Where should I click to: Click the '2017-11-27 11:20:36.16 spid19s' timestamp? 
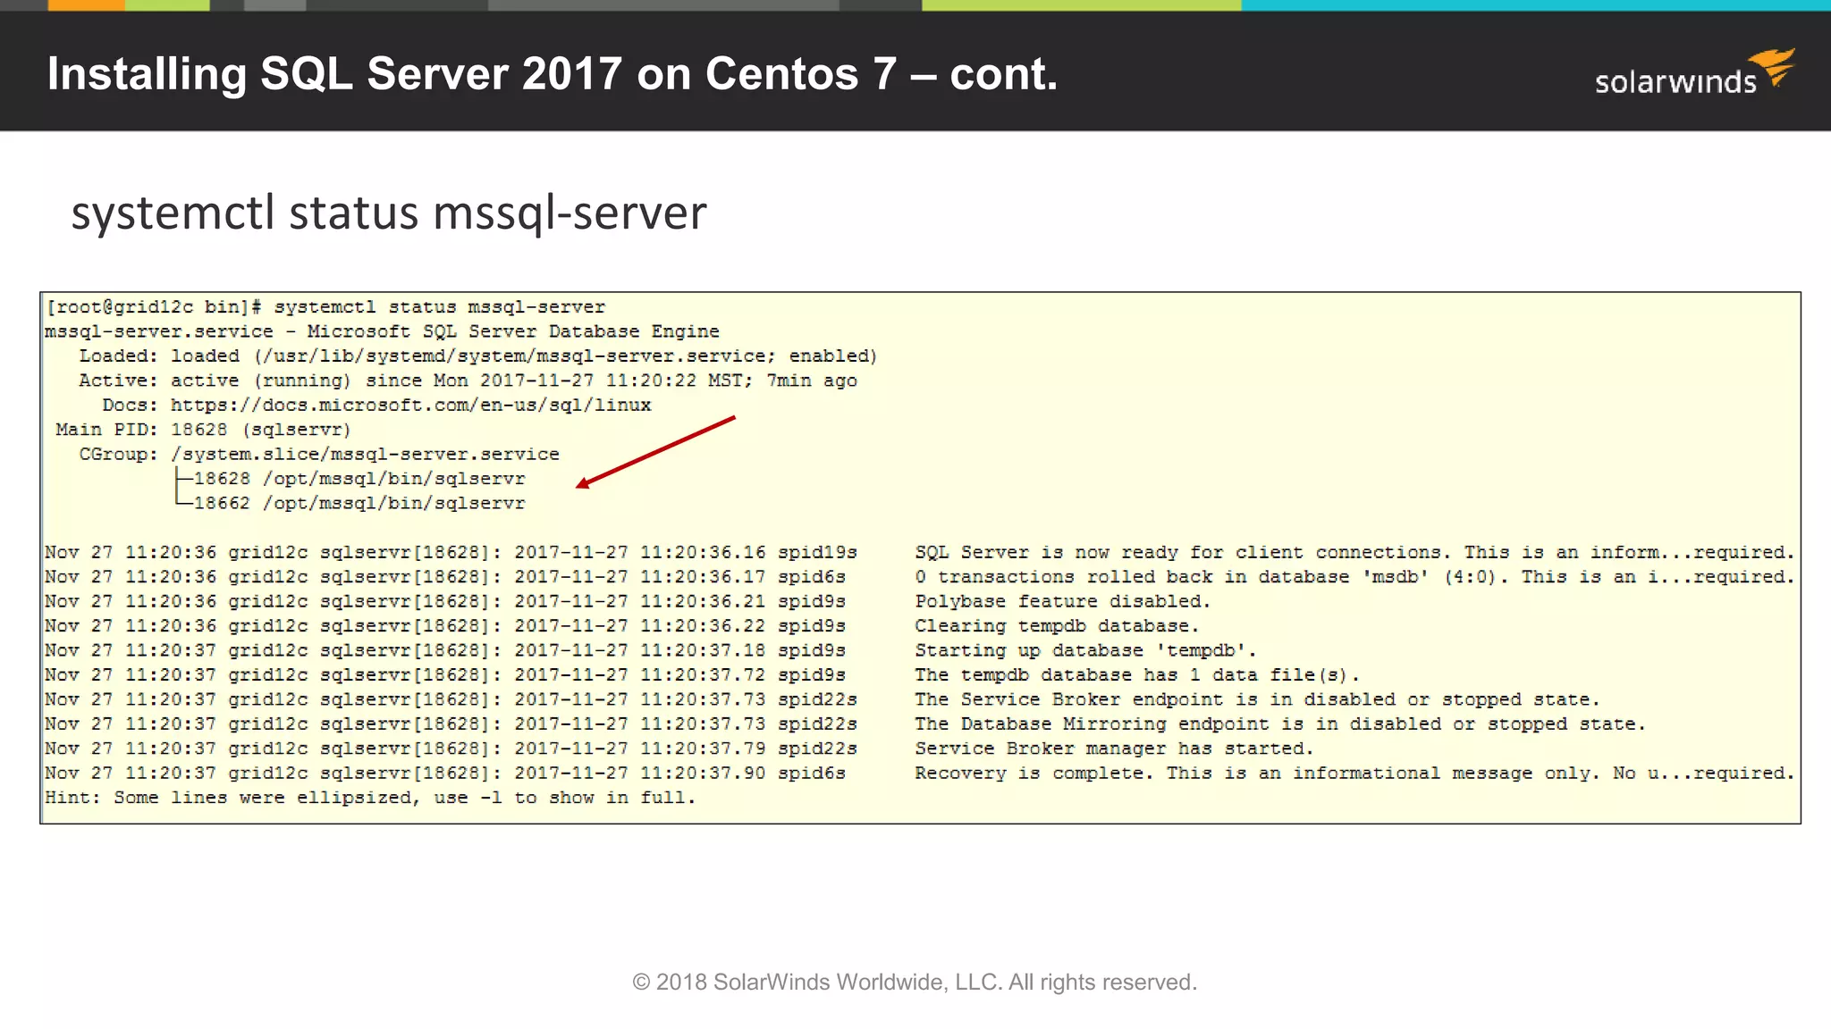pyautogui.click(x=686, y=553)
